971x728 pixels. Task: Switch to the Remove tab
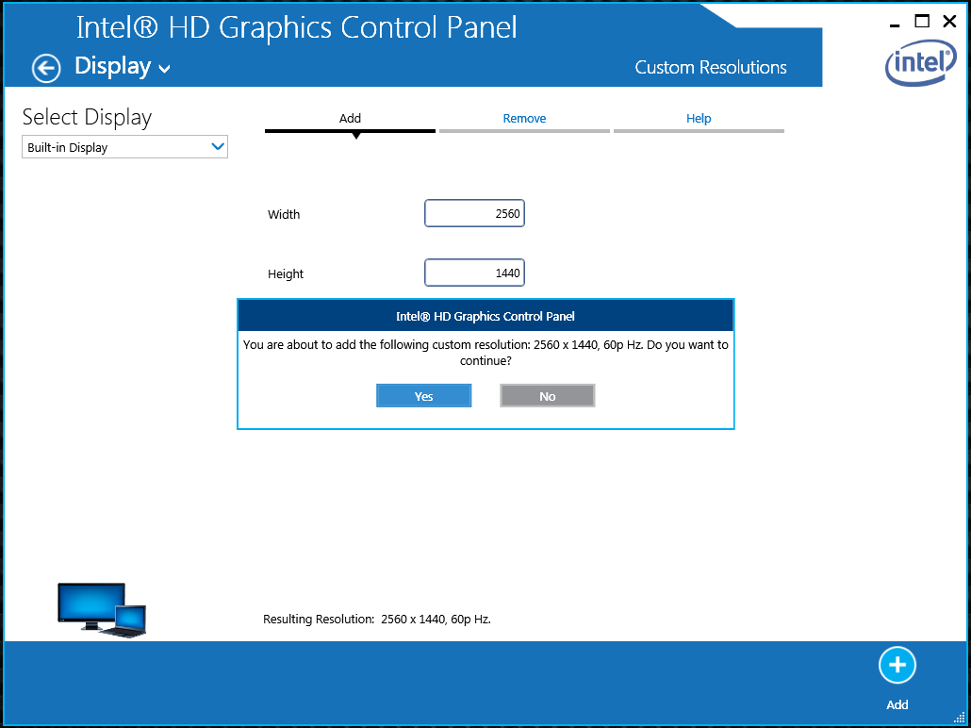tap(524, 119)
